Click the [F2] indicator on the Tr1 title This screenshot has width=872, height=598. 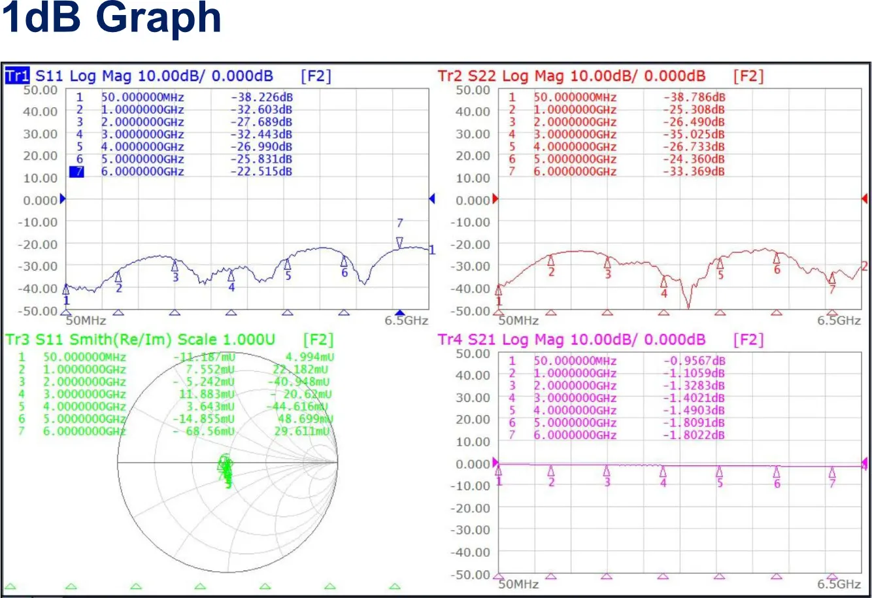click(x=316, y=76)
